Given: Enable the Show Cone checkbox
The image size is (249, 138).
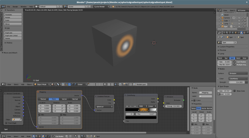Looking at the screenshot, I should [x=235, y=91].
